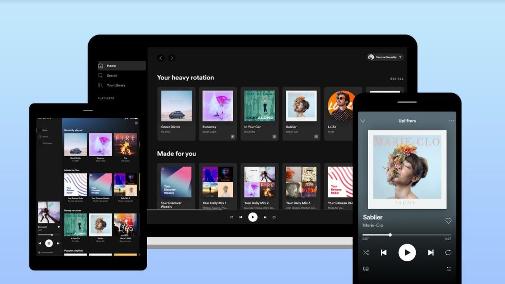
Task: Open In Your Car on tablet
Action: 75,228
